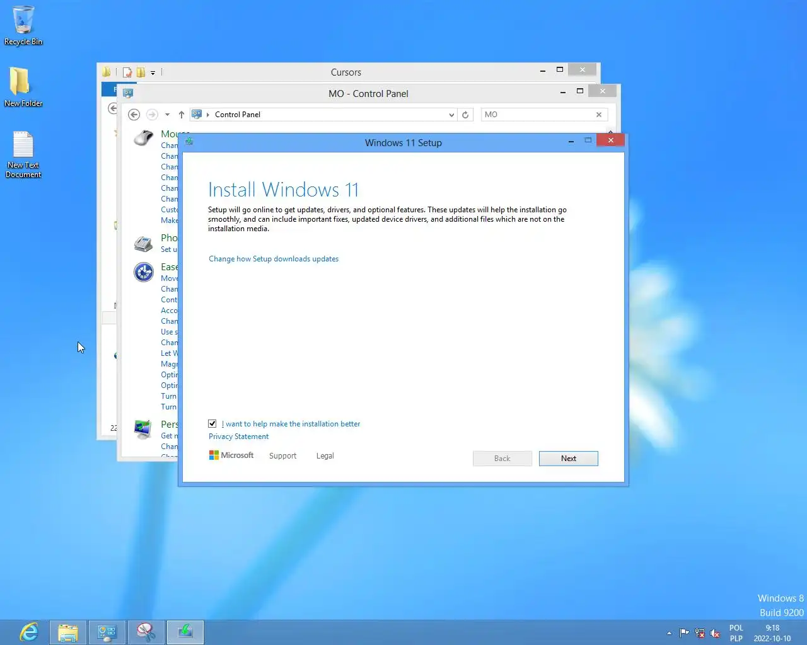Open recent locations dropdown in Control Panel
Image resolution: width=807 pixels, height=645 pixels.
tap(167, 115)
